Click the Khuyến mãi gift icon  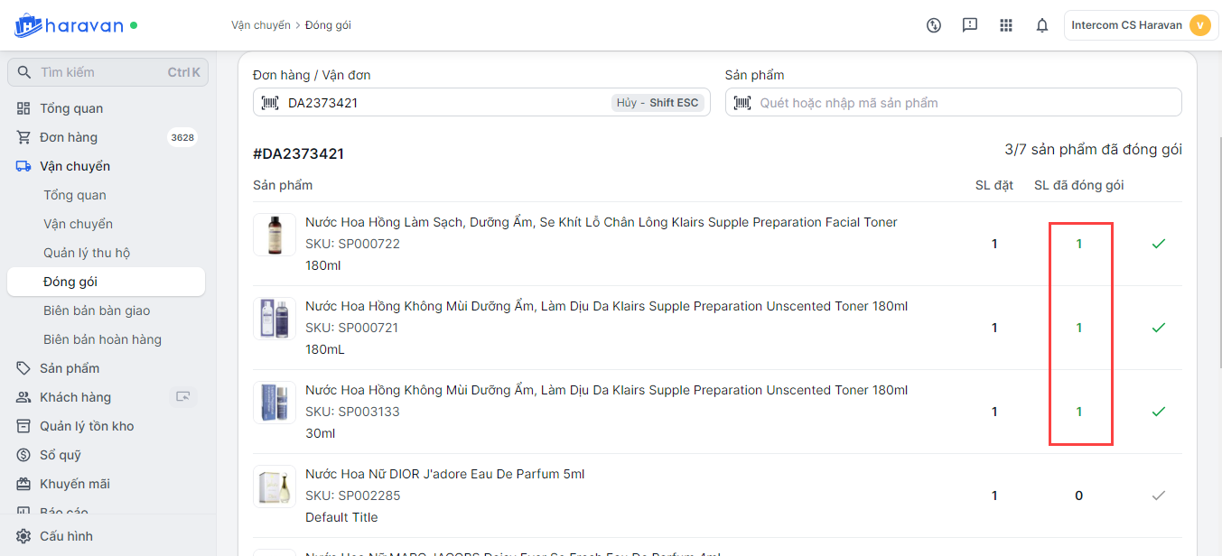coord(23,484)
